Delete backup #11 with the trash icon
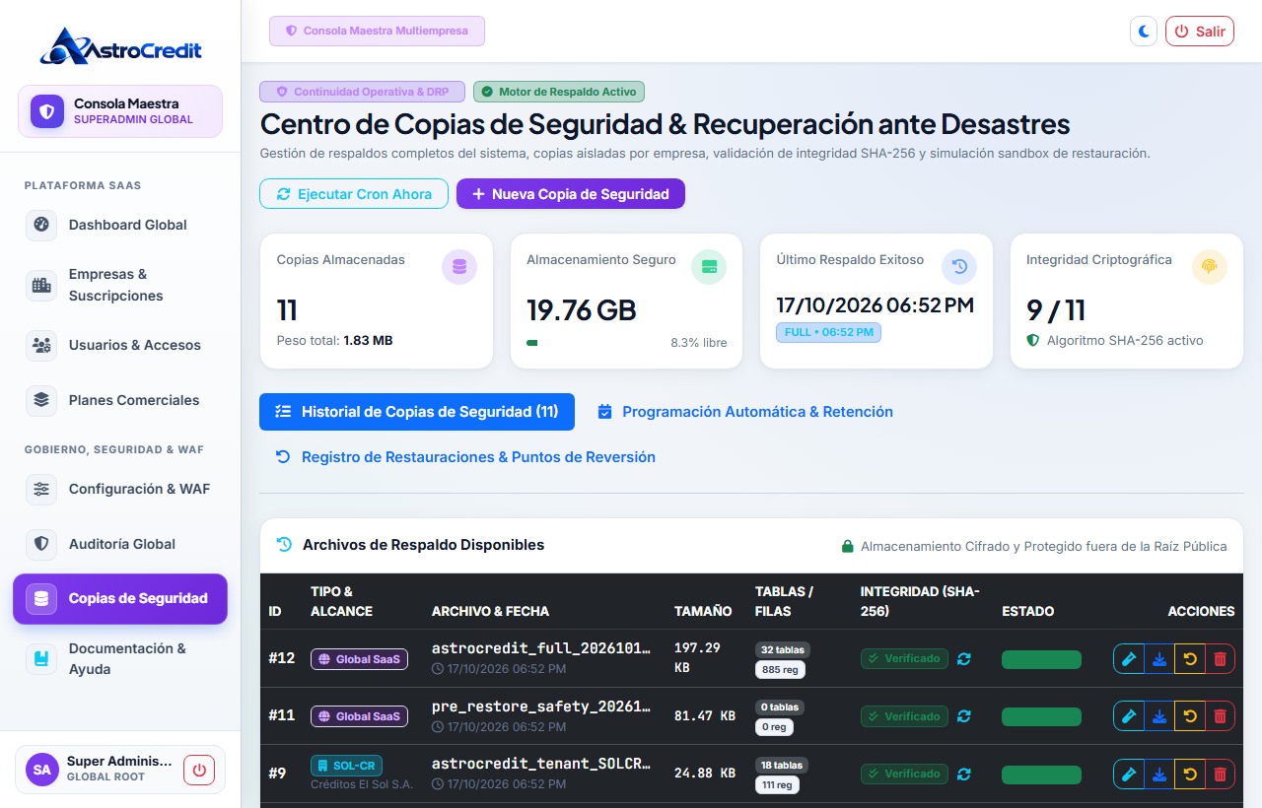Screen dimensions: 1262x808 click(1220, 716)
